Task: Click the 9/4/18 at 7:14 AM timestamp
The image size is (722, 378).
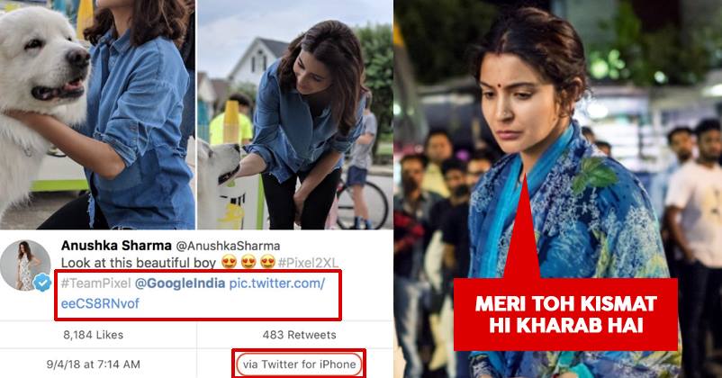Action: click(93, 364)
